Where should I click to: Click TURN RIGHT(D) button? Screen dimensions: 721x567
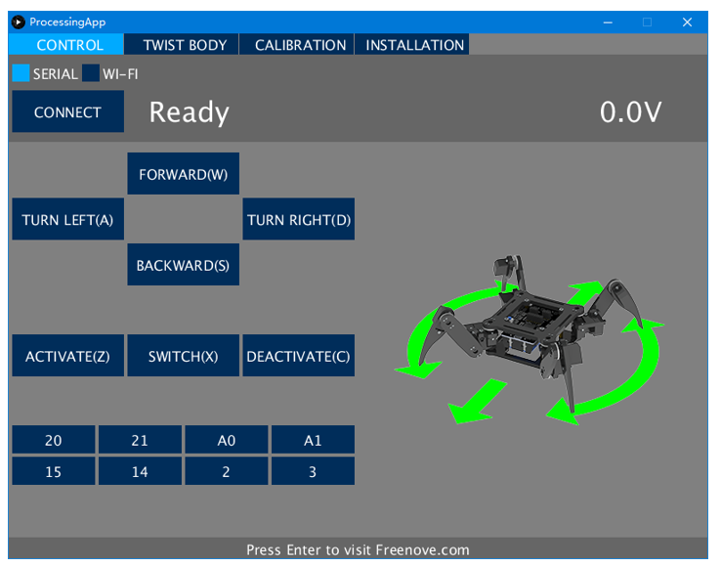point(299,219)
